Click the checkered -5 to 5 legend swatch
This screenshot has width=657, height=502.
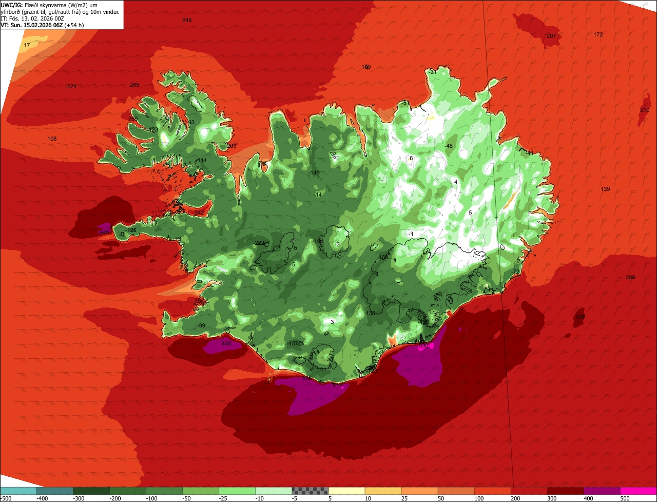[310, 491]
